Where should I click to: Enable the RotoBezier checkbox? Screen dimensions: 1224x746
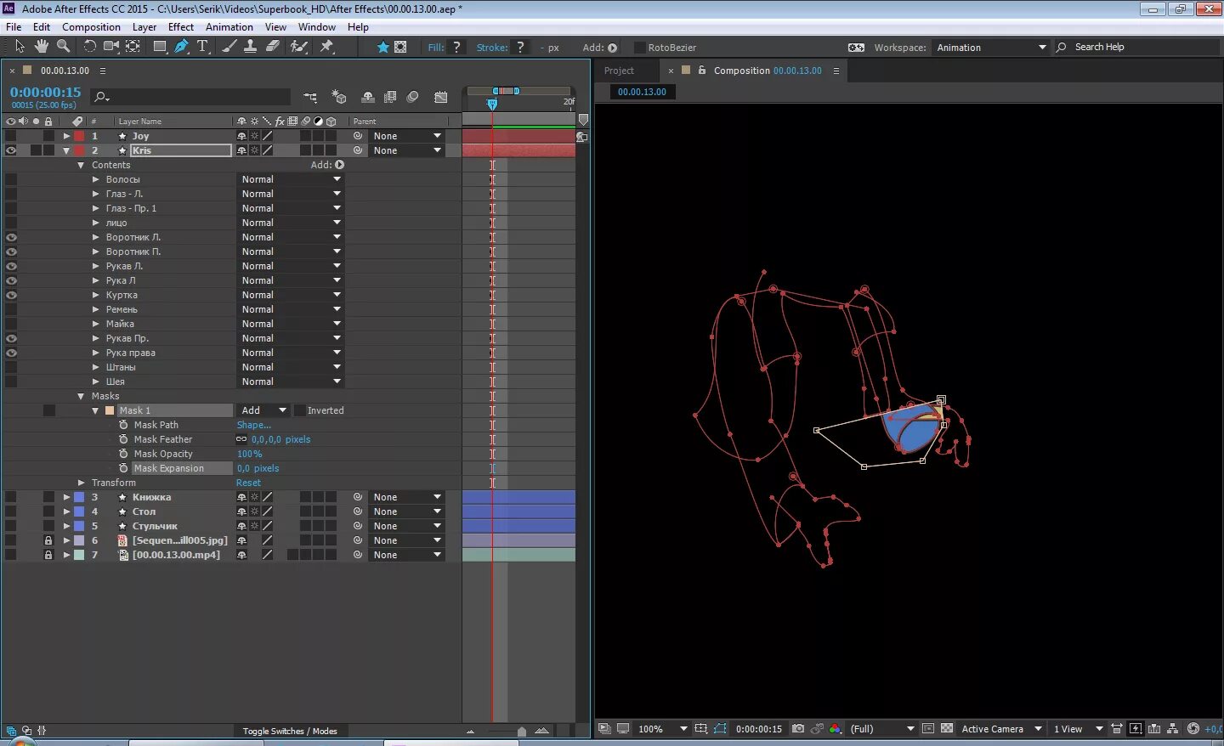[x=639, y=48]
